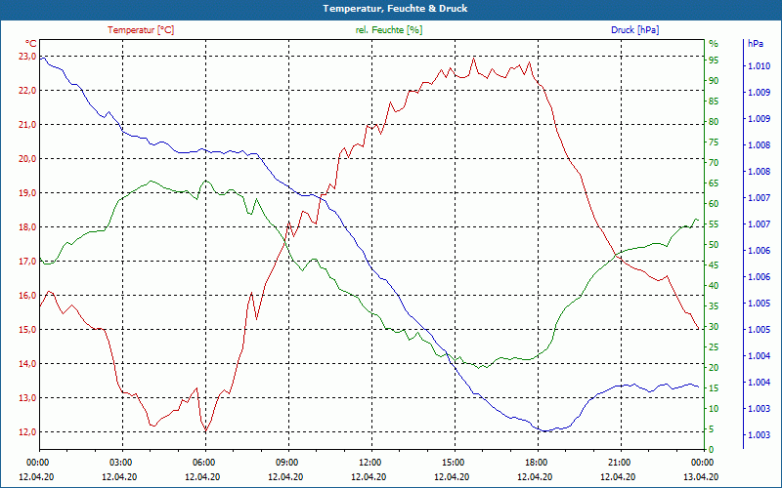Click the green "40" humidity axis value
782x488 pixels.
click(714, 286)
